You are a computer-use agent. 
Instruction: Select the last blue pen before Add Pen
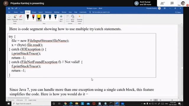click(56, 17)
